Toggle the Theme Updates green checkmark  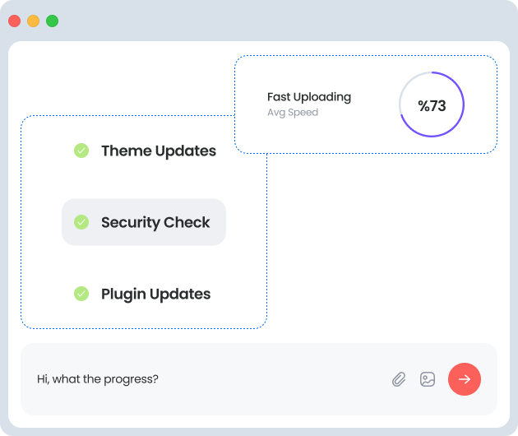pyautogui.click(x=81, y=151)
